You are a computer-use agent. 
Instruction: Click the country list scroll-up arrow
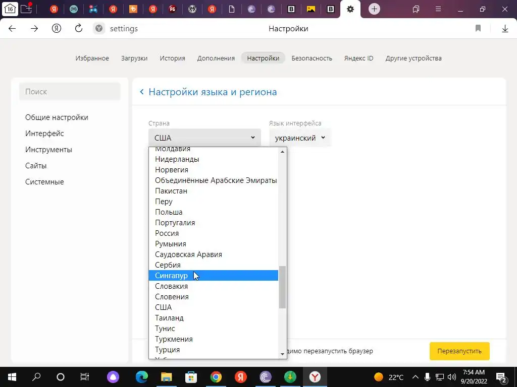pyautogui.click(x=282, y=152)
